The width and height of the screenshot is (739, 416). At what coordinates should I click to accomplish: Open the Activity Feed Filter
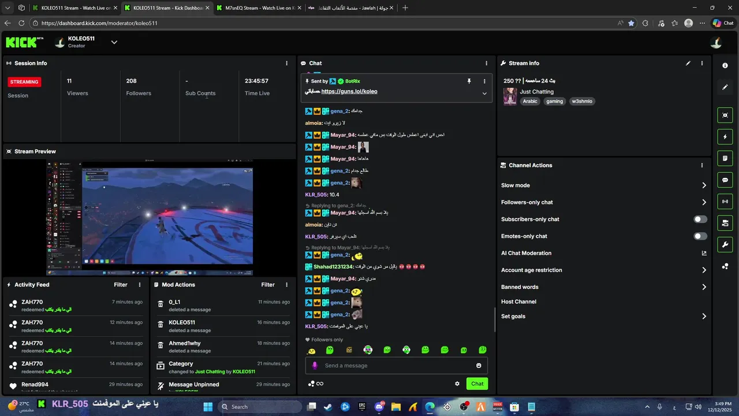[x=121, y=284]
